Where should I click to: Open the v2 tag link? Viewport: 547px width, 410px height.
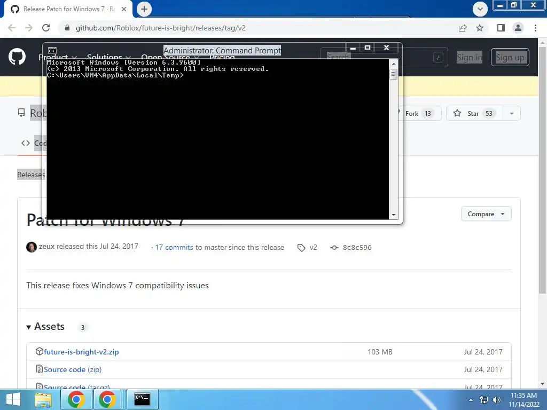(313, 248)
